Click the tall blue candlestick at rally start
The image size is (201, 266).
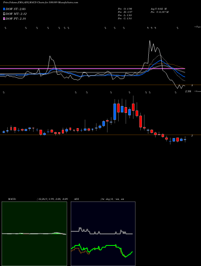point(115,112)
